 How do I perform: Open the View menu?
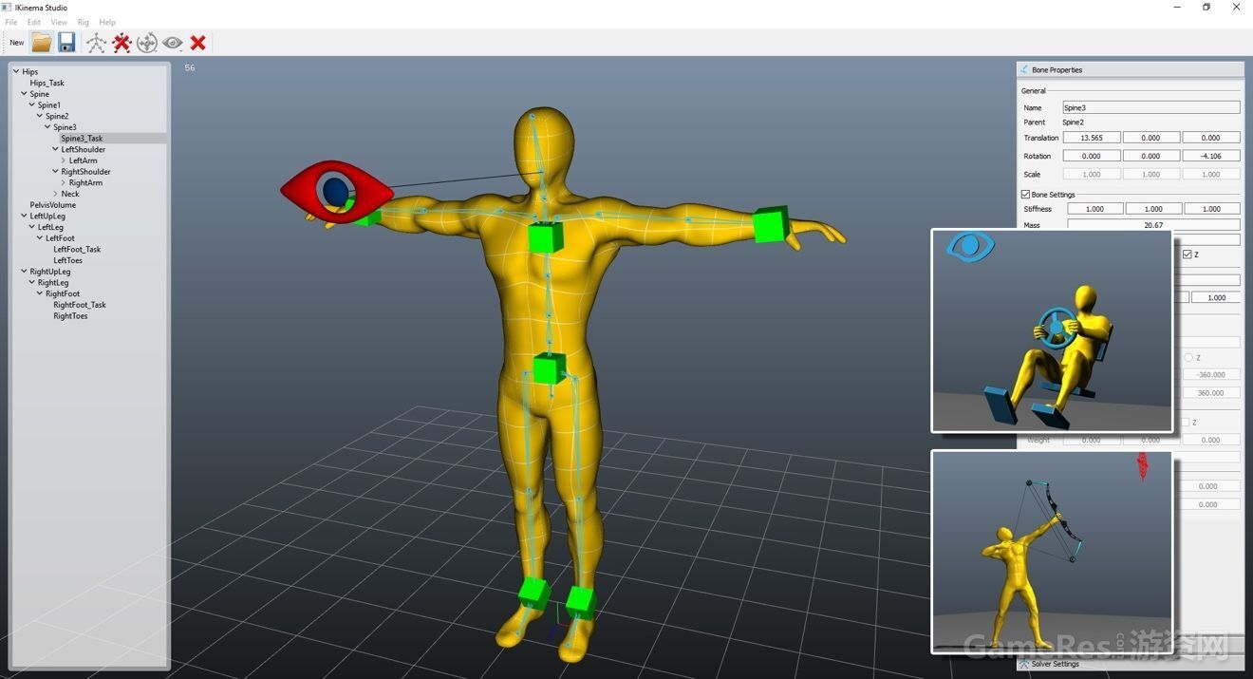point(59,22)
